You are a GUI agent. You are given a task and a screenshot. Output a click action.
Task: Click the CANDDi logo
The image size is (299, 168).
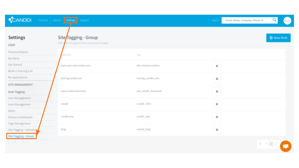(x=20, y=20)
